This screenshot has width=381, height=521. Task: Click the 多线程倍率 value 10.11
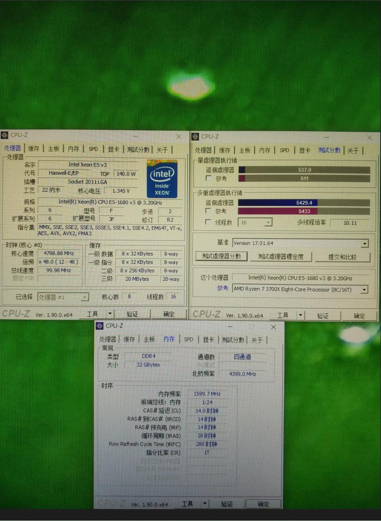click(x=350, y=223)
